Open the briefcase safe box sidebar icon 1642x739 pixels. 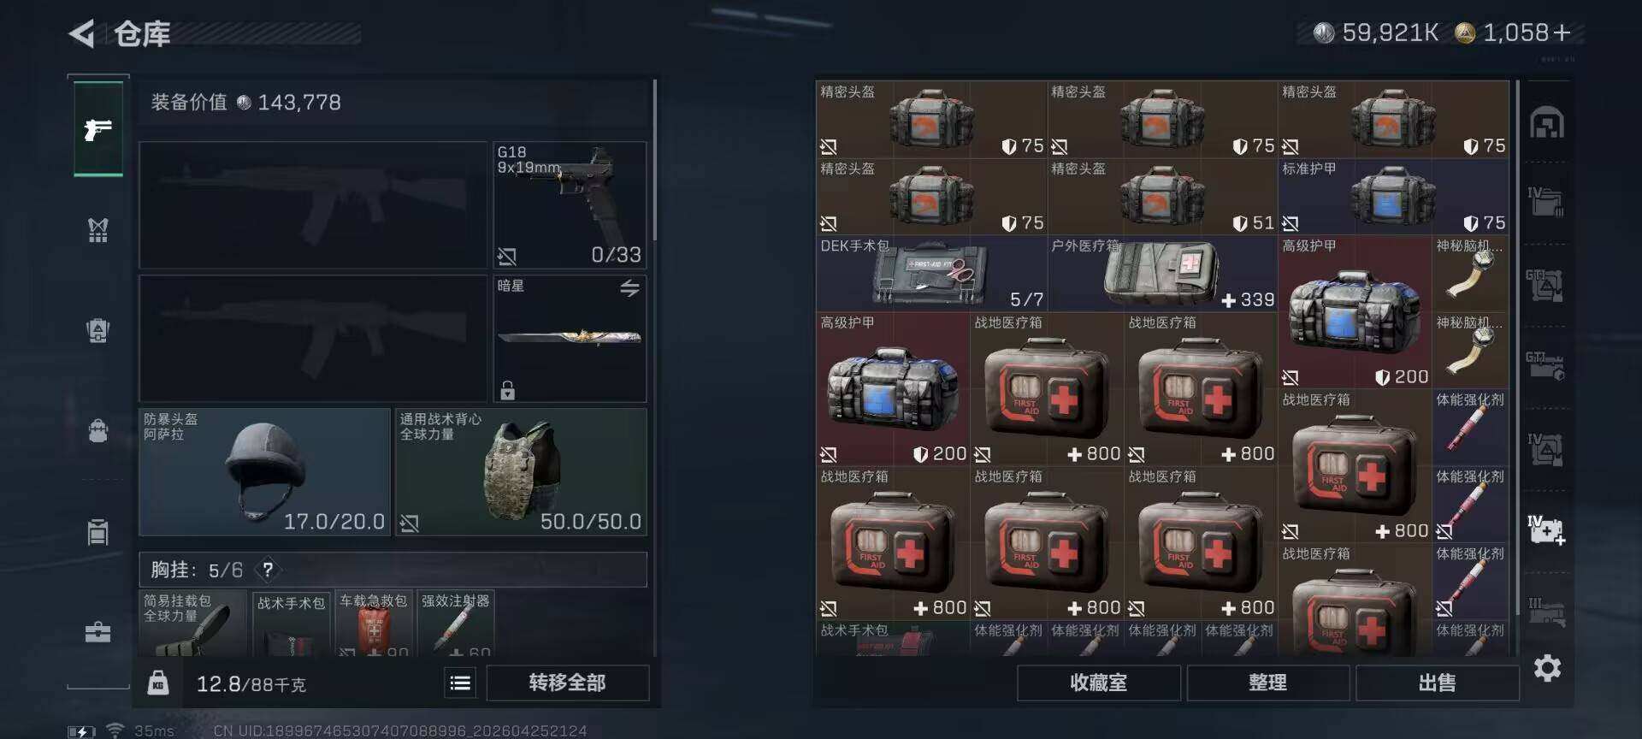click(x=98, y=632)
